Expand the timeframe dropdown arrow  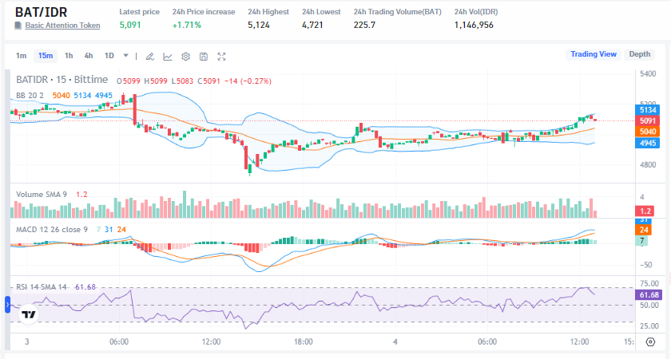click(126, 56)
